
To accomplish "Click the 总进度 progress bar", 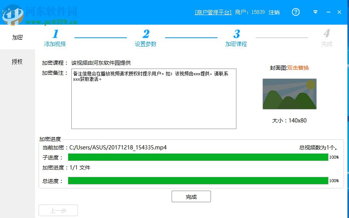I will click(x=198, y=180).
